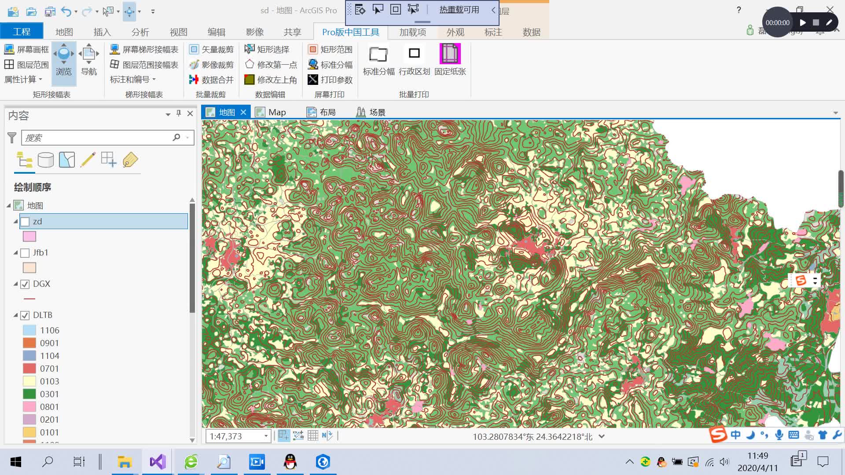The width and height of the screenshot is (845, 475).
Task: Click the 图层范围 tool
Action: click(x=26, y=65)
